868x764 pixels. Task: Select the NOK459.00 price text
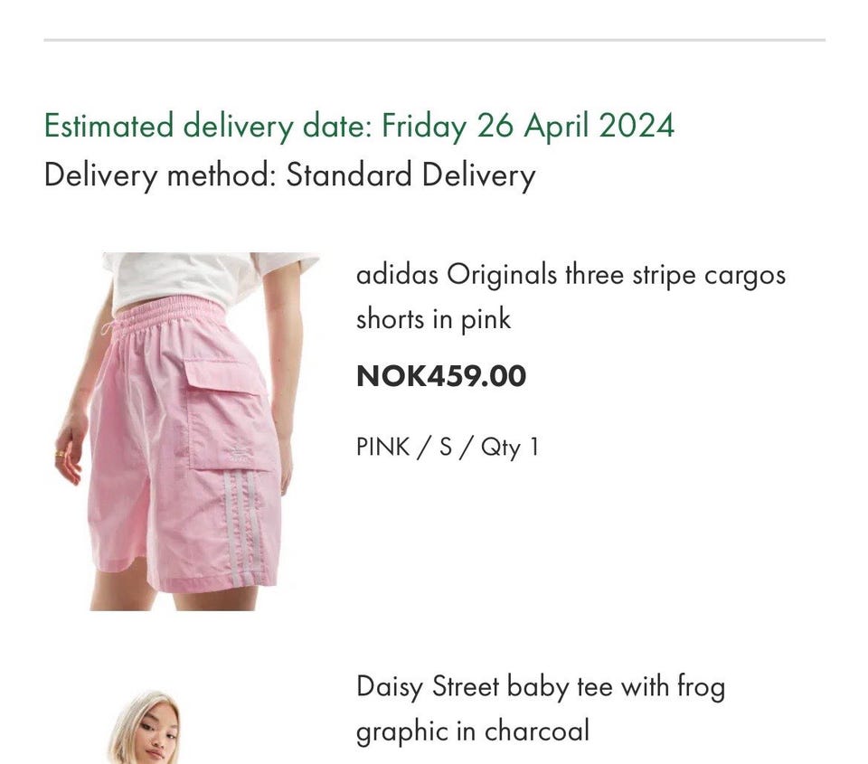(x=441, y=376)
